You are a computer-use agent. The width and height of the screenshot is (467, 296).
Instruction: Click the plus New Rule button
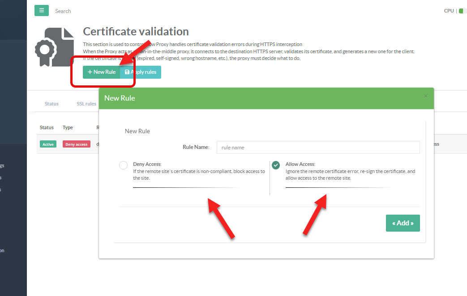[x=101, y=72]
